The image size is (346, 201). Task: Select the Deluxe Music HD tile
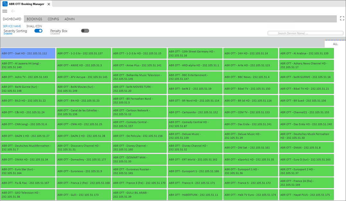pos(251,136)
